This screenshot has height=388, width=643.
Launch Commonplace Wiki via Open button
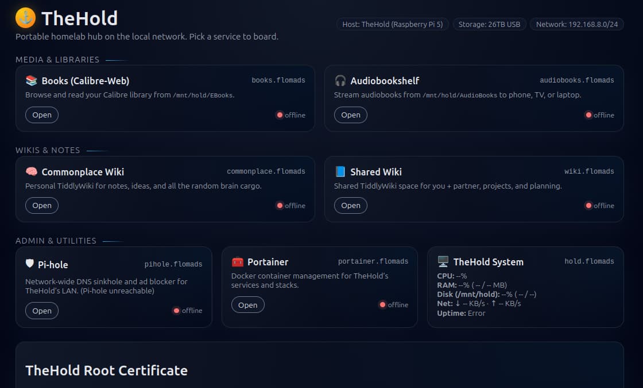tap(42, 206)
